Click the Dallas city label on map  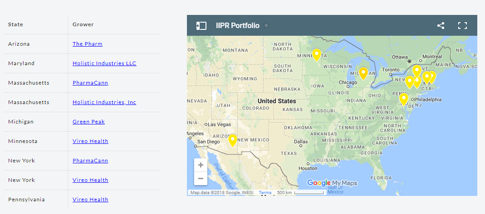click(x=301, y=142)
